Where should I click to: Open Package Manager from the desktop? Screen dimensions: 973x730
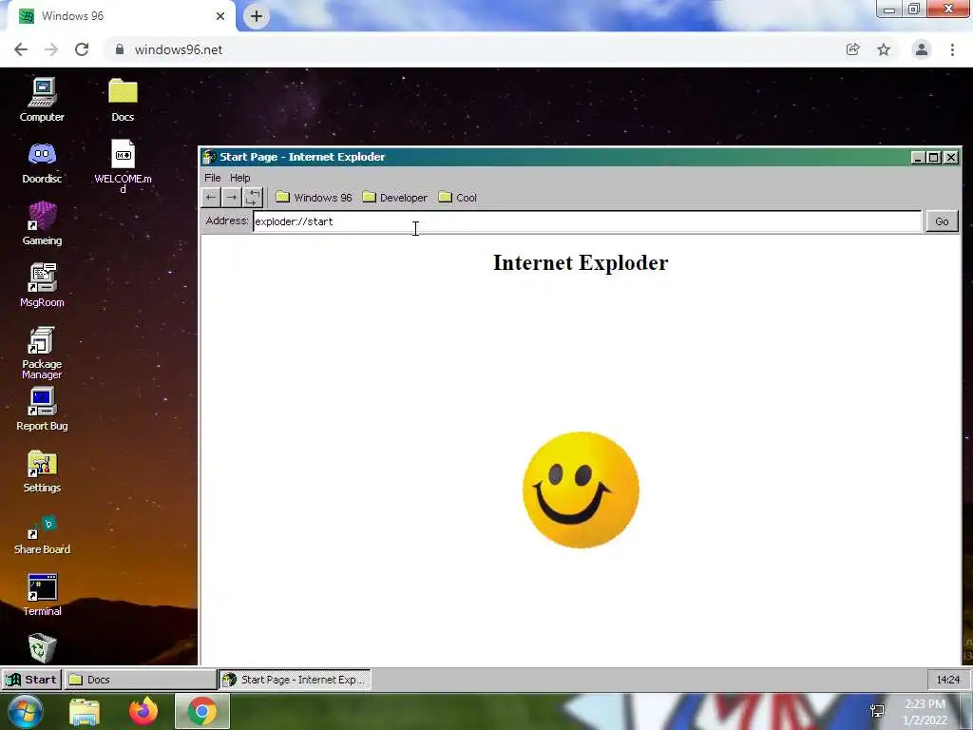pos(42,352)
